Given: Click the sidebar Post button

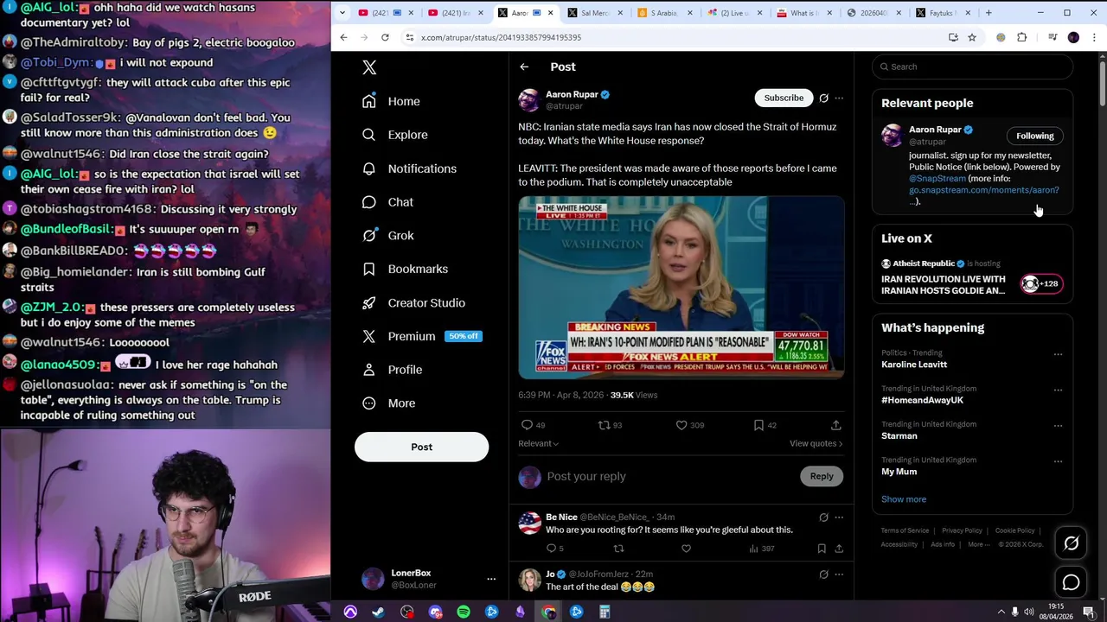Looking at the screenshot, I should click(421, 447).
